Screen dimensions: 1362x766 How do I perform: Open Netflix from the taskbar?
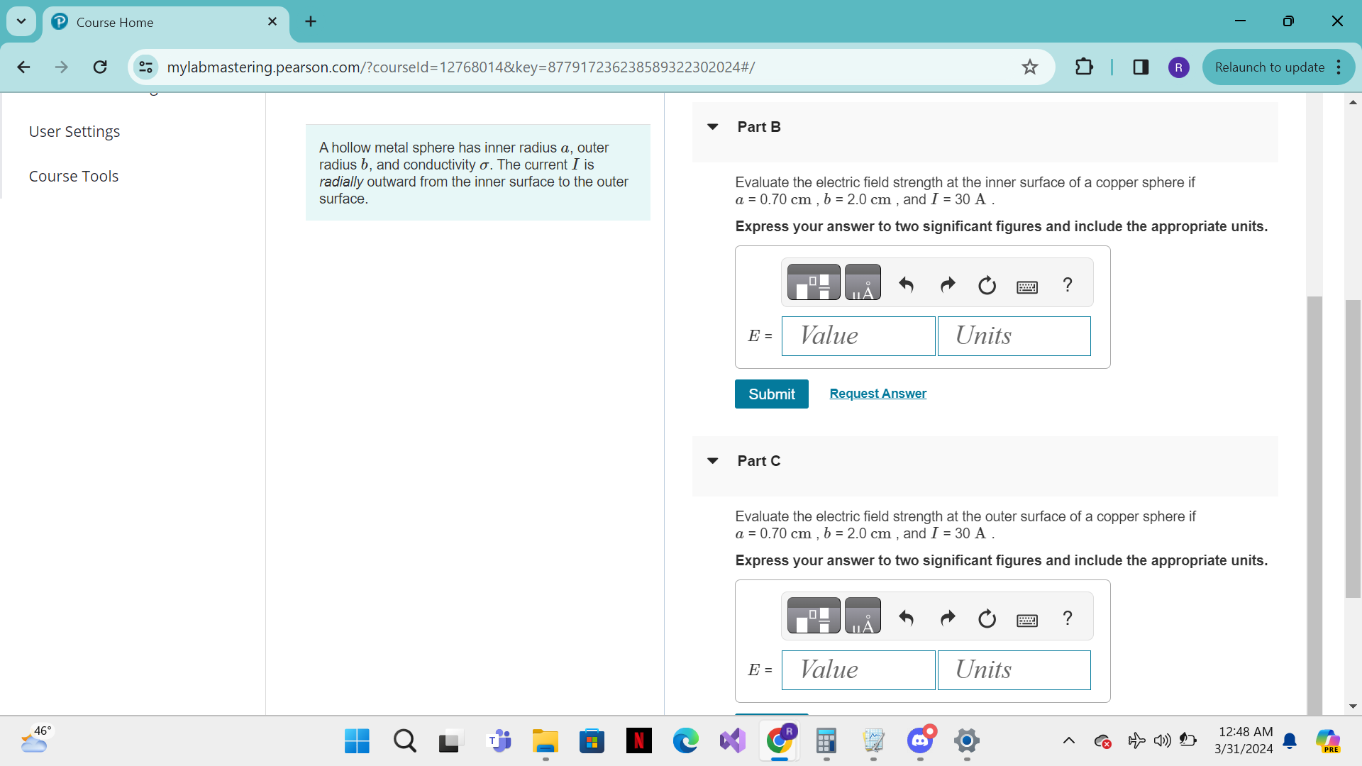(x=638, y=741)
